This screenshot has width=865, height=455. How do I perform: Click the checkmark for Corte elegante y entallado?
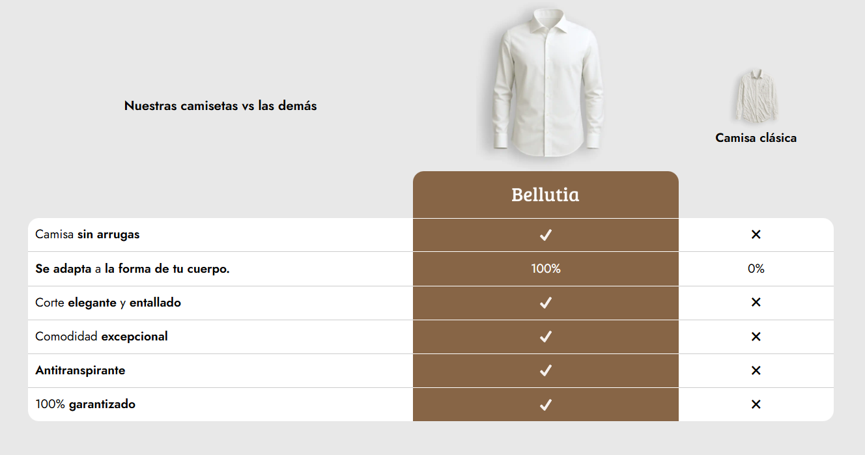click(546, 303)
